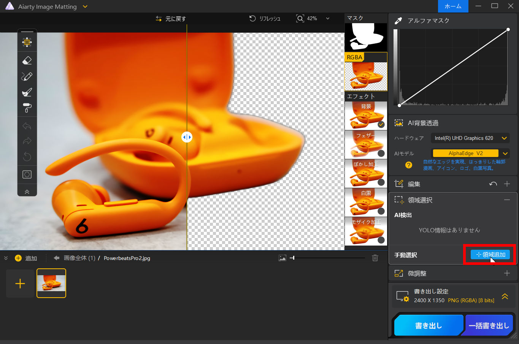Enable the フェザー effect toggle
The height and width of the screenshot is (344, 519).
[x=381, y=153]
